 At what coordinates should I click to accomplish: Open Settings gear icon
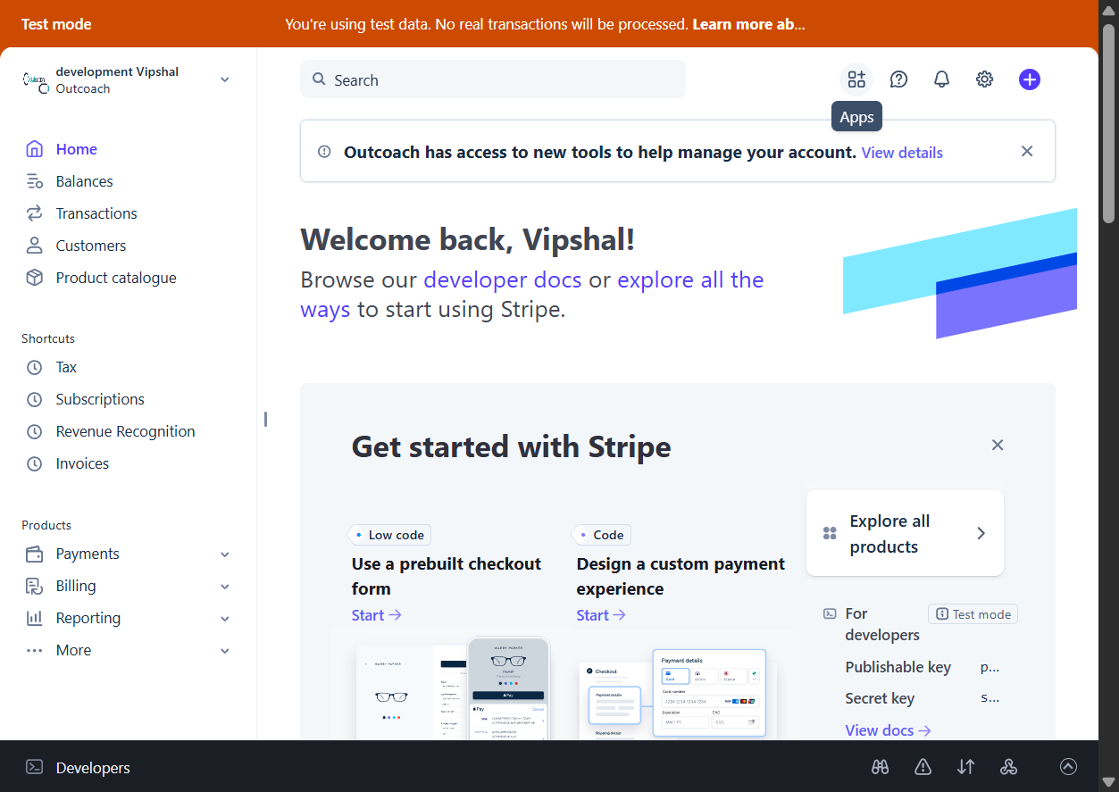(x=984, y=79)
